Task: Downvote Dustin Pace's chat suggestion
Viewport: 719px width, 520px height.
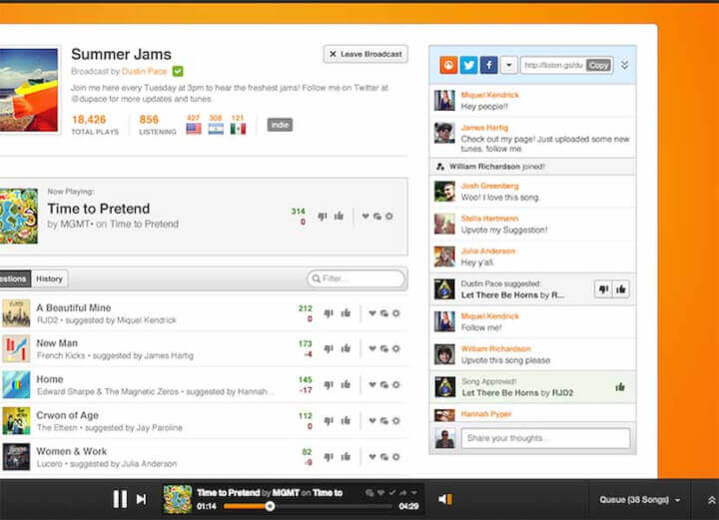Action: [x=603, y=289]
